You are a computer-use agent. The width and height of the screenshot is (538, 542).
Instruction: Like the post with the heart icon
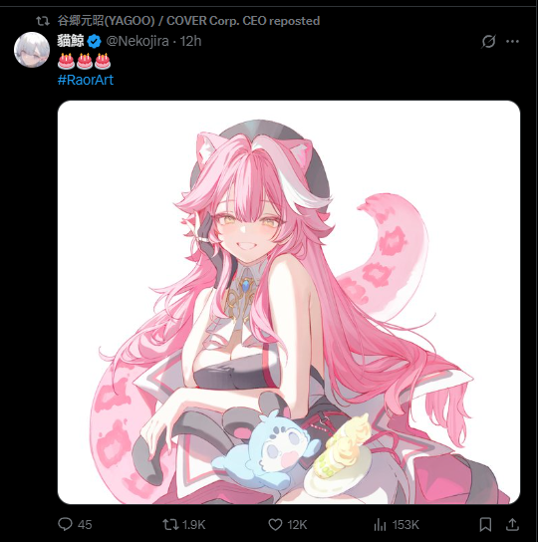pos(276,525)
